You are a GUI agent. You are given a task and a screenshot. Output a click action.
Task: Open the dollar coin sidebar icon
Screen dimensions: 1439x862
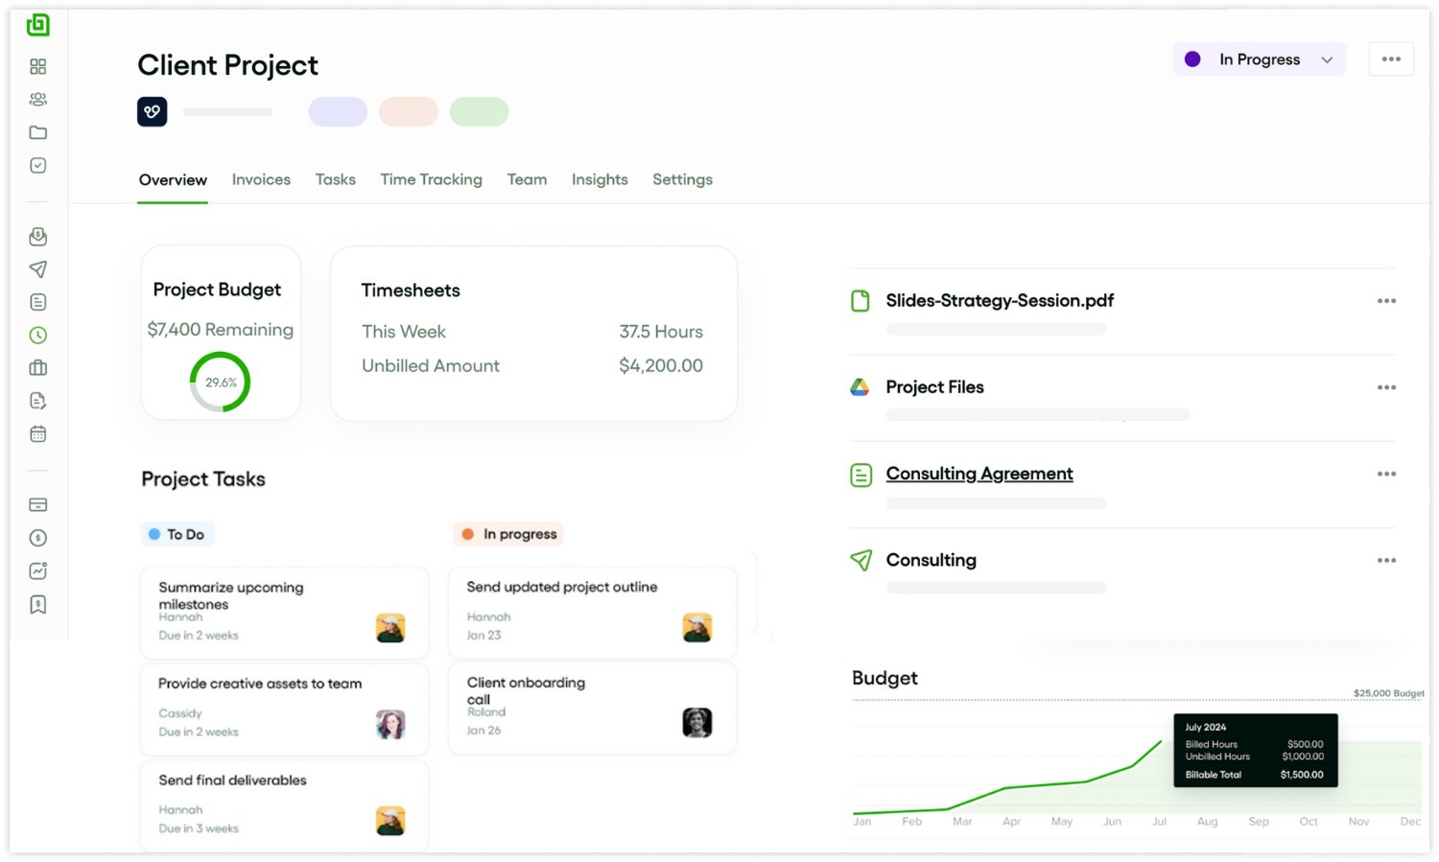click(38, 538)
